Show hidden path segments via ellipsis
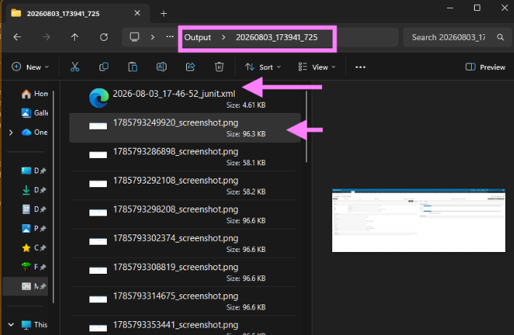The height and width of the screenshot is (335, 514). tap(170, 37)
